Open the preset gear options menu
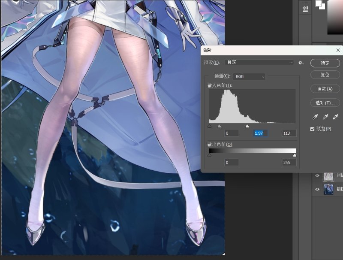This screenshot has width=343, height=260. pos(301,63)
